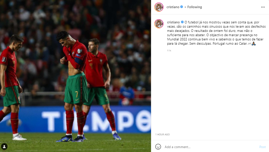Open the 1 HOUR AGO timestamp link
Image resolution: width=269 pixels, height=152 pixels.
click(x=162, y=134)
